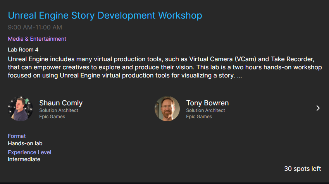Click Epic Games under Shaun Comly
329x184 pixels.
click(x=52, y=117)
